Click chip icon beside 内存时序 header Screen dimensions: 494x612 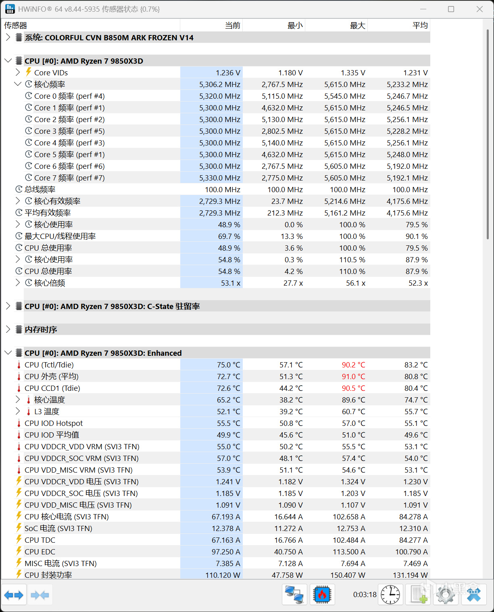19,329
